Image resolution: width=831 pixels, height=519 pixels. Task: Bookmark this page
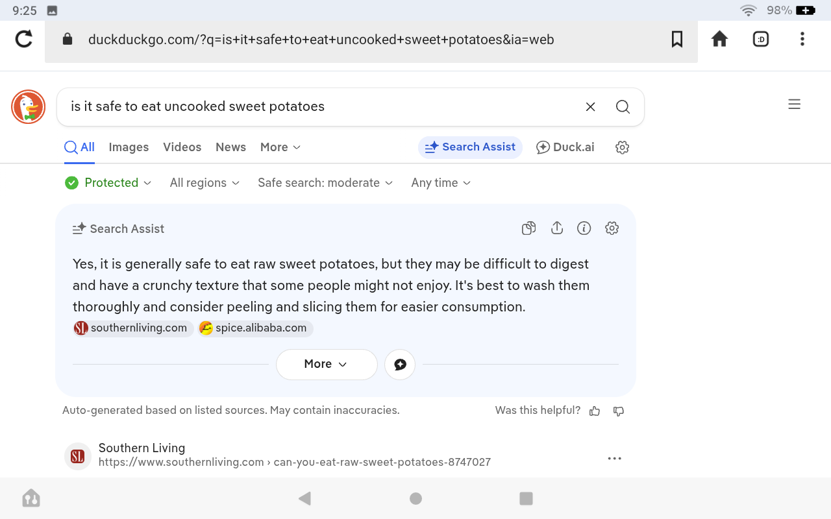pyautogui.click(x=677, y=40)
